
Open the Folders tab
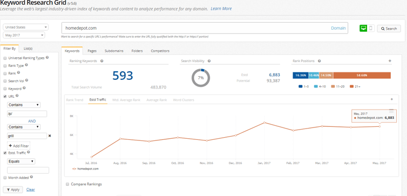[137, 51]
